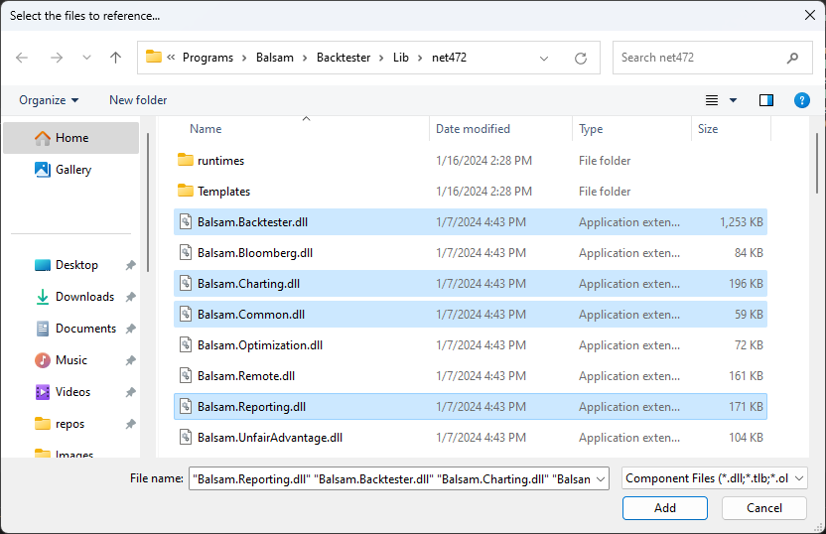
Task: Open Downloads in the sidebar
Action: 84,297
